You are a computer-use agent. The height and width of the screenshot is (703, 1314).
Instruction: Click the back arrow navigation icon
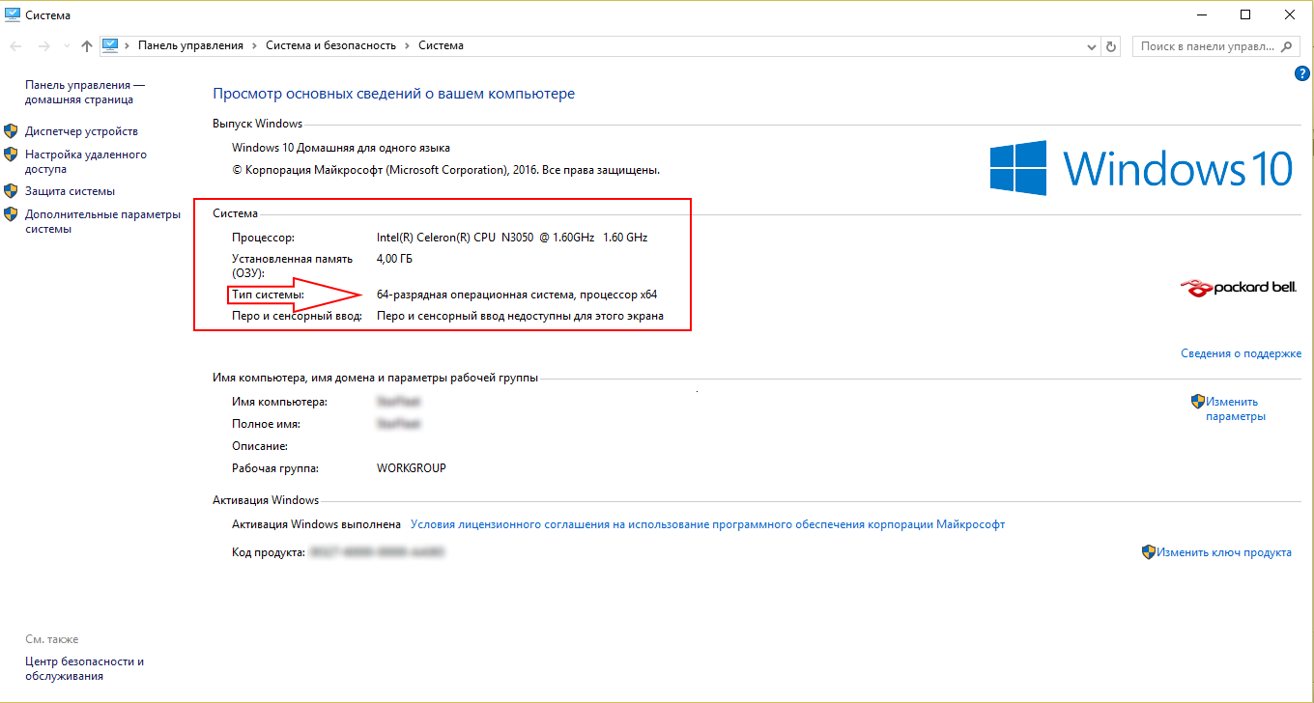coord(16,46)
